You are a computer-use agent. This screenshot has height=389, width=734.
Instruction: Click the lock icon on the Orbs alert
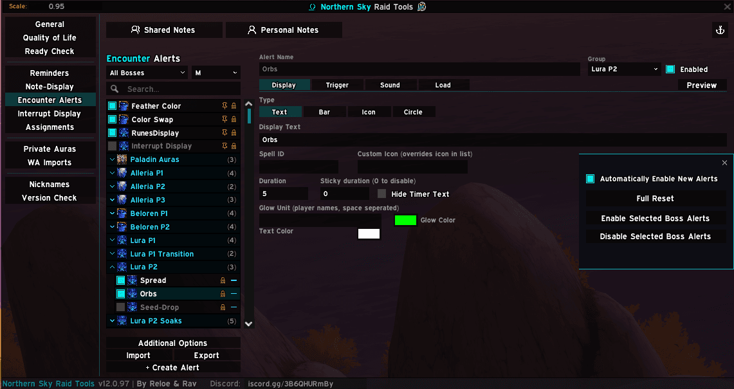point(223,294)
